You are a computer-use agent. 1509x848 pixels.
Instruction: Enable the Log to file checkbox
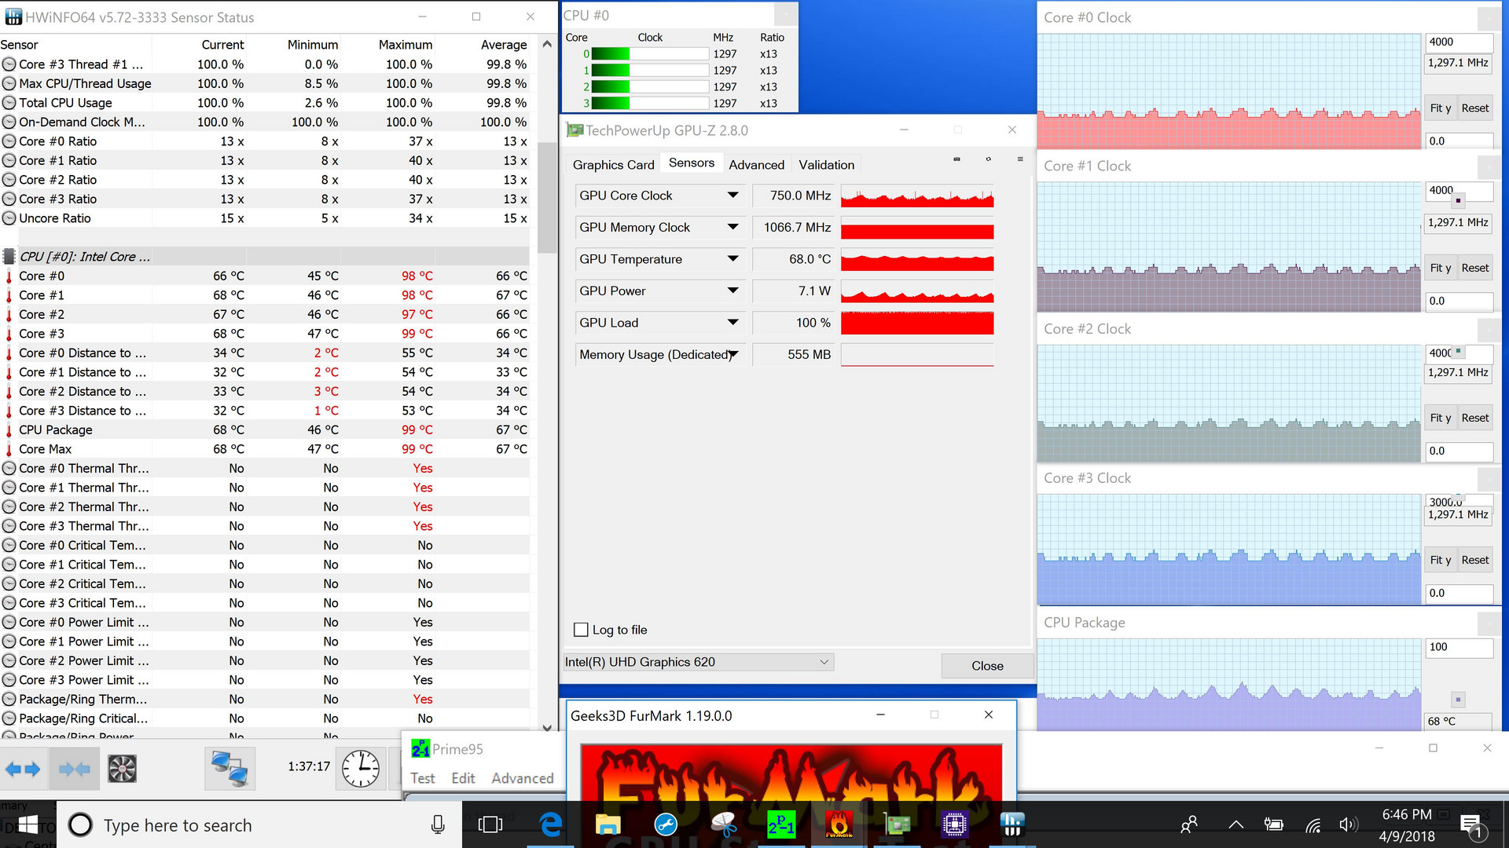click(x=582, y=630)
